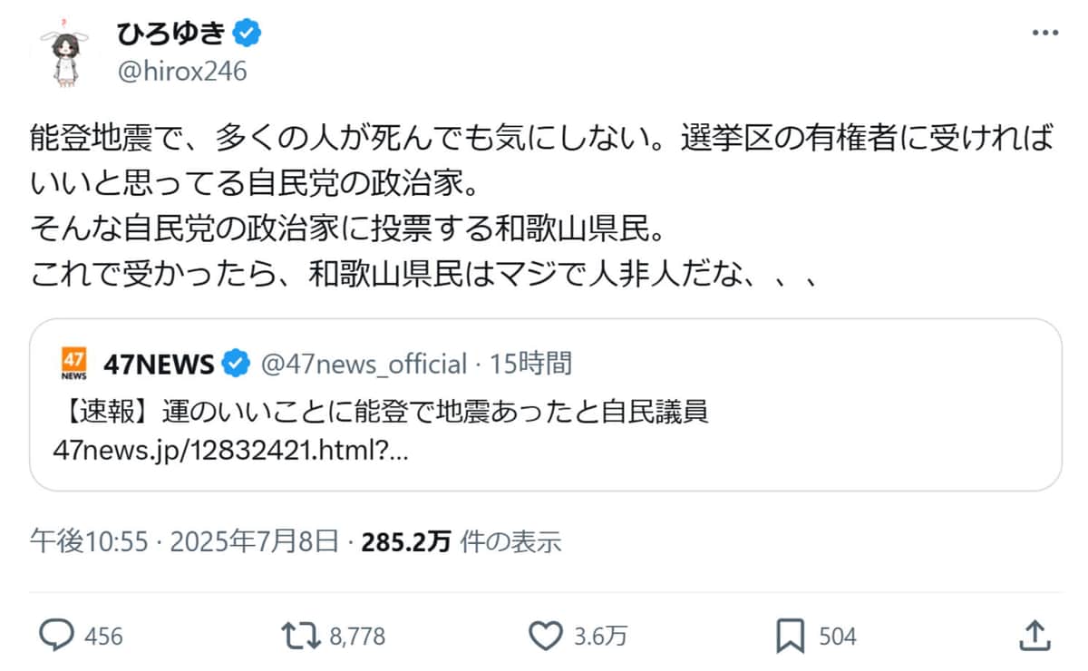
Task: Click the display name ひろゆき
Action: pos(170,34)
